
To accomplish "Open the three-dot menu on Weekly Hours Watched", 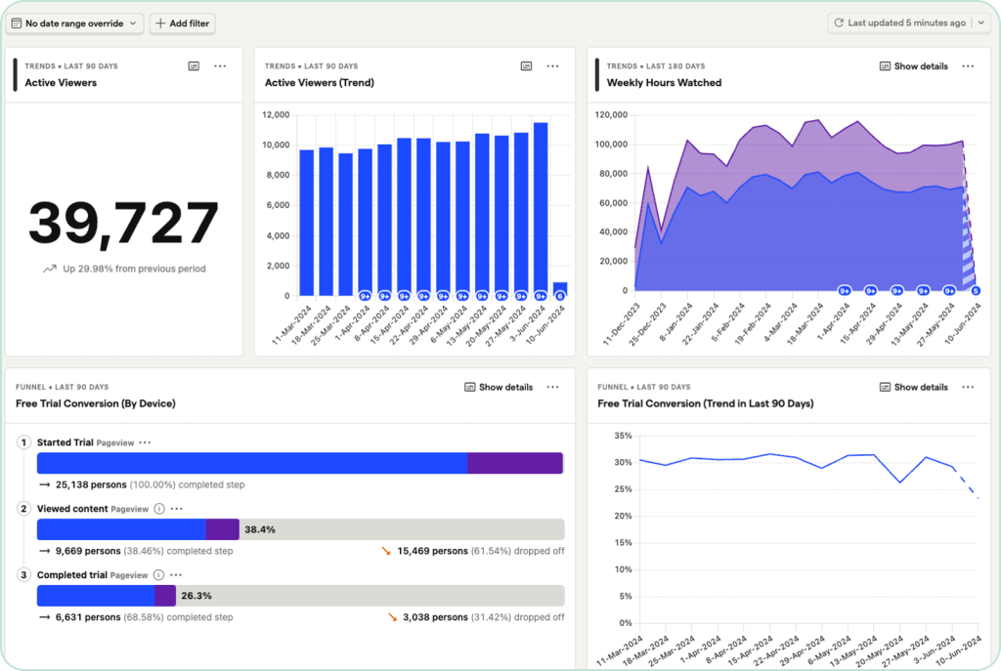I will click(969, 65).
